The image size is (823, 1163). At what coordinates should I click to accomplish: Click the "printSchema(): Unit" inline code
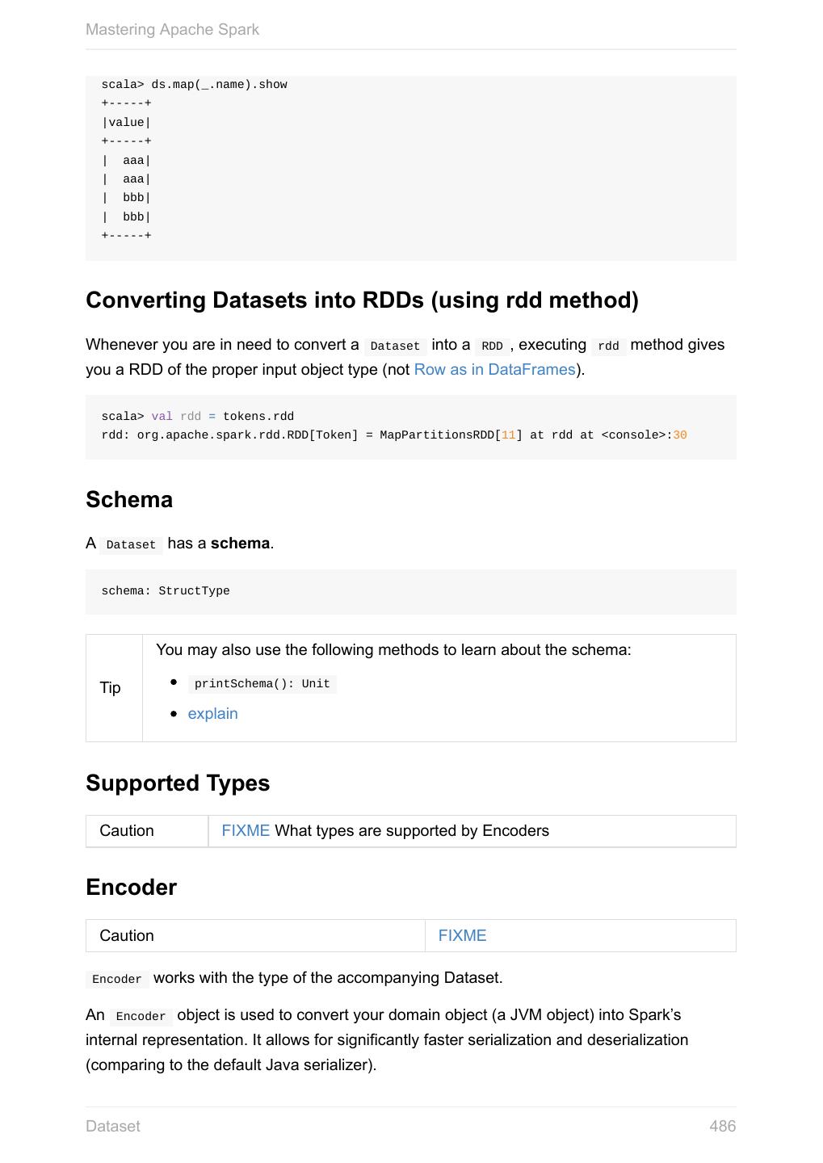pyautogui.click(x=262, y=684)
